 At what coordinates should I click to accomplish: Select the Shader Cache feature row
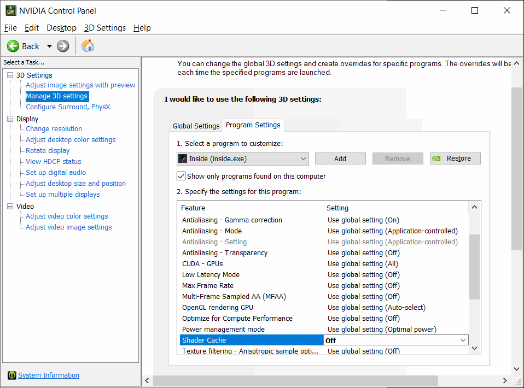click(x=252, y=340)
